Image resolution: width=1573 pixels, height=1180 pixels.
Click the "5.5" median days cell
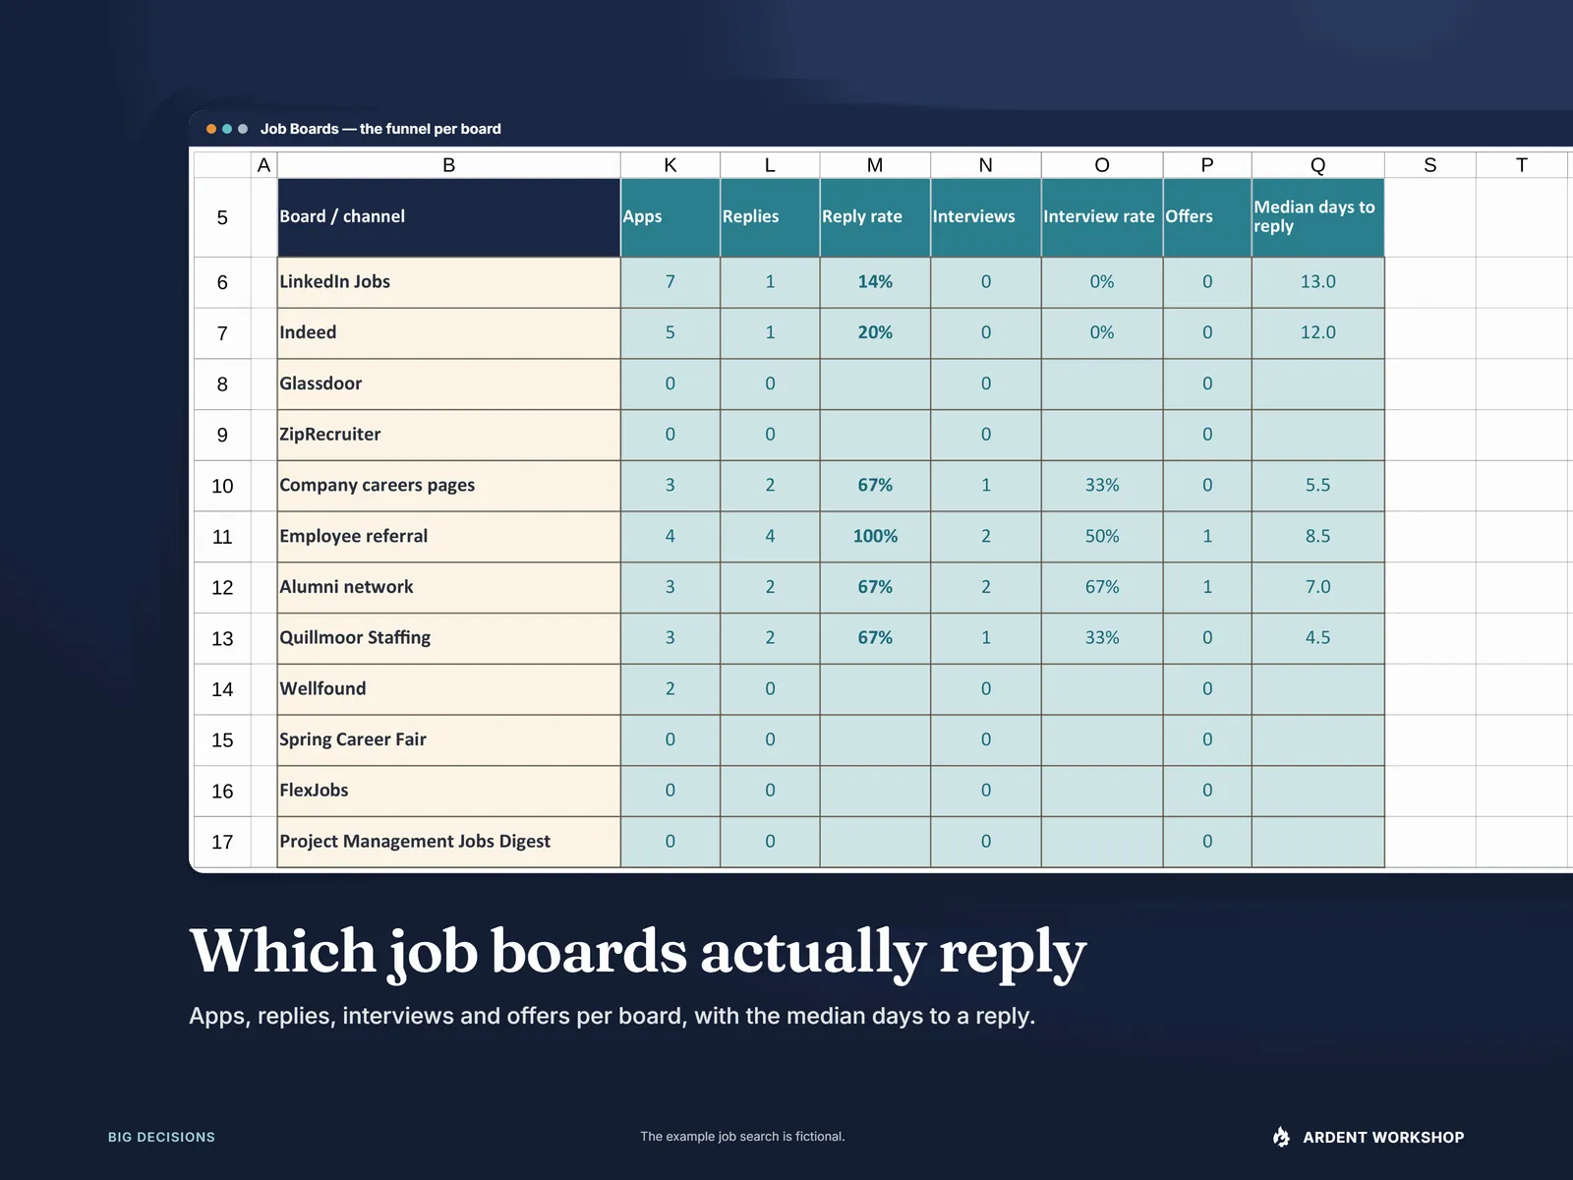coord(1318,486)
